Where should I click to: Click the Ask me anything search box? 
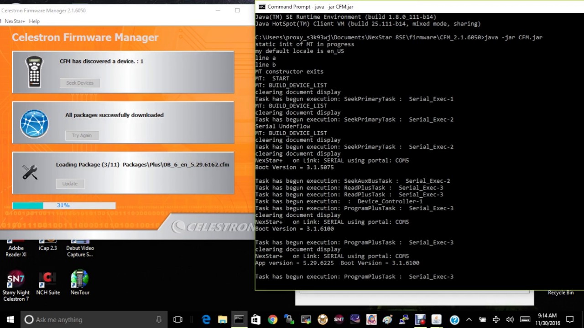click(x=94, y=319)
